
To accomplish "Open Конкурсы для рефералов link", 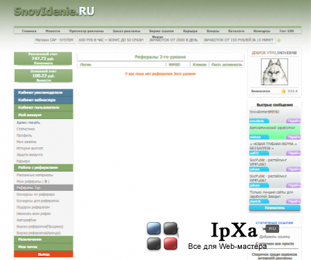I will [37, 201].
